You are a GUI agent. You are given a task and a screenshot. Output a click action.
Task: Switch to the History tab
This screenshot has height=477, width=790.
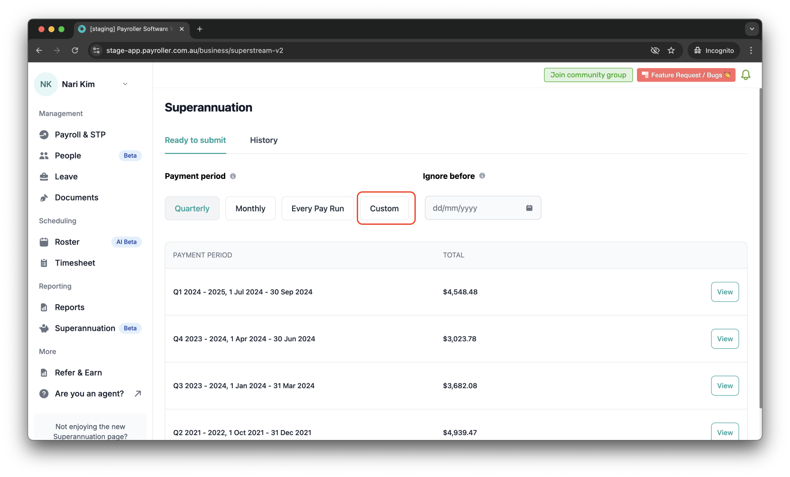[x=264, y=140]
